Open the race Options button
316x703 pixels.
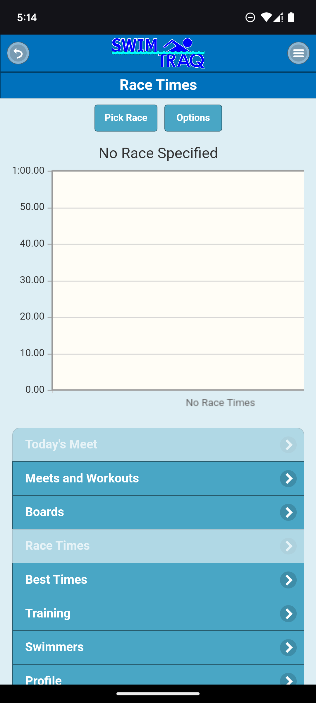193,118
